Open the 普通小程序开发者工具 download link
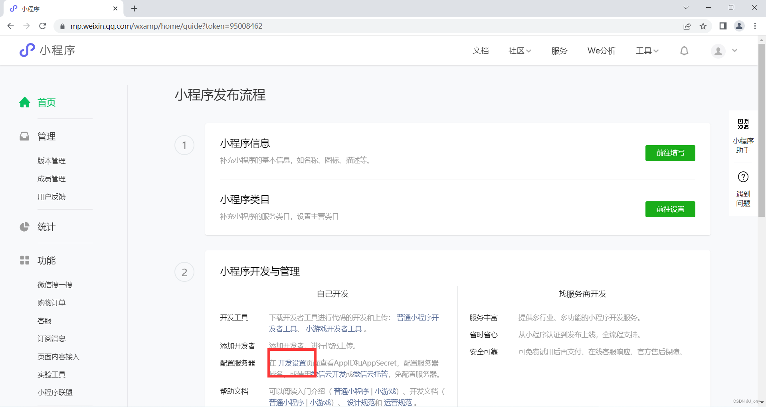The height and width of the screenshot is (407, 766). [418, 318]
